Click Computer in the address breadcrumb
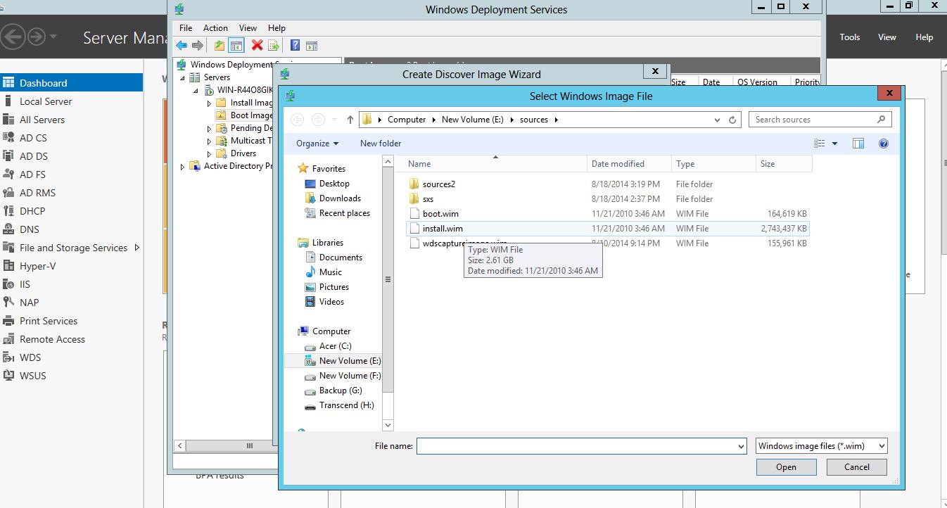Screen dimensions: 947x508 point(407,120)
